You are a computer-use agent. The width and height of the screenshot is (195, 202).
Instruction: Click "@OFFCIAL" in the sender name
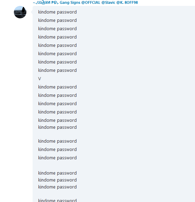point(91,2)
